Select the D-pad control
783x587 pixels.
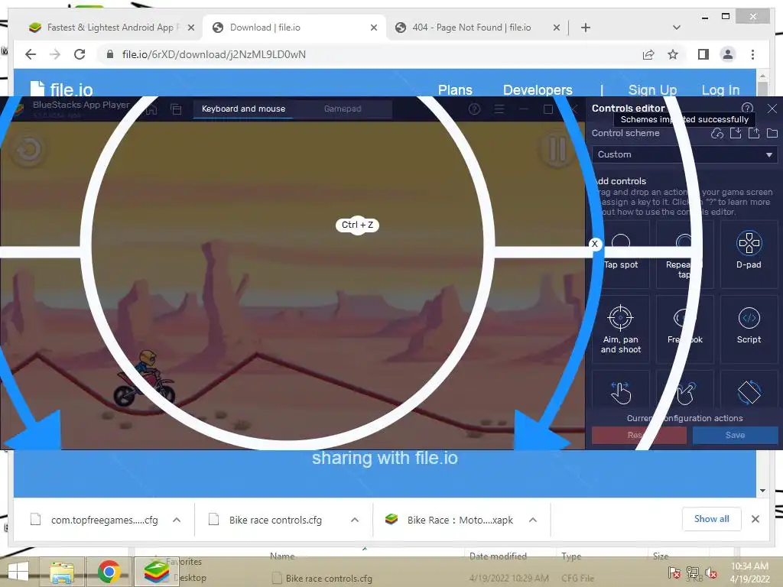(x=749, y=254)
